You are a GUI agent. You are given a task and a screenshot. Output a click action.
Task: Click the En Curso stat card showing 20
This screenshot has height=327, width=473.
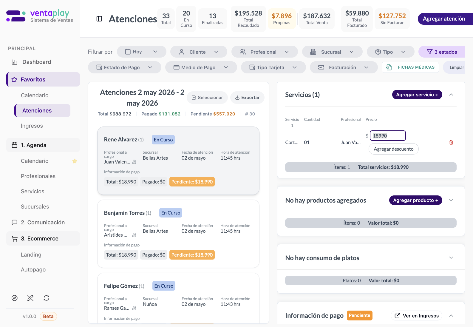186,19
